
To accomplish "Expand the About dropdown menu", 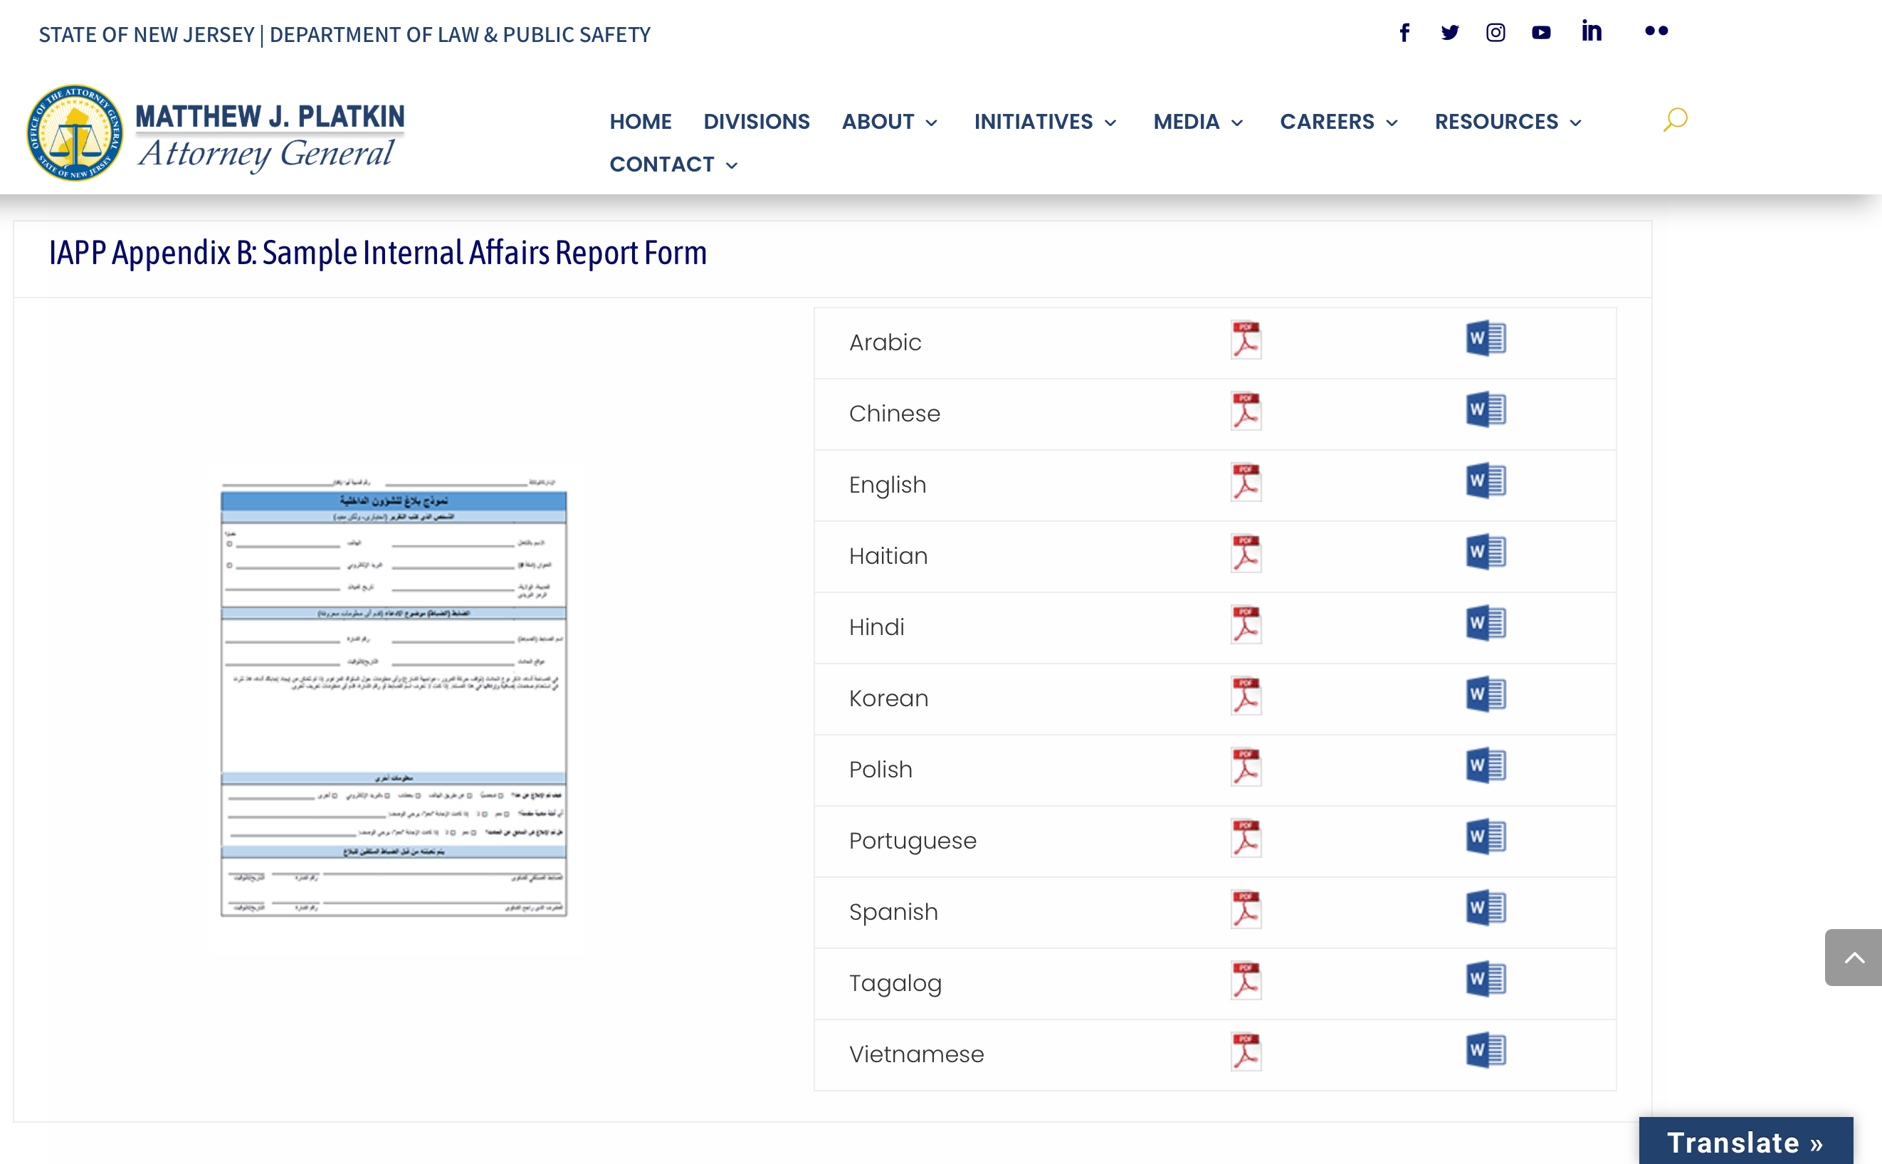I will [x=889, y=122].
